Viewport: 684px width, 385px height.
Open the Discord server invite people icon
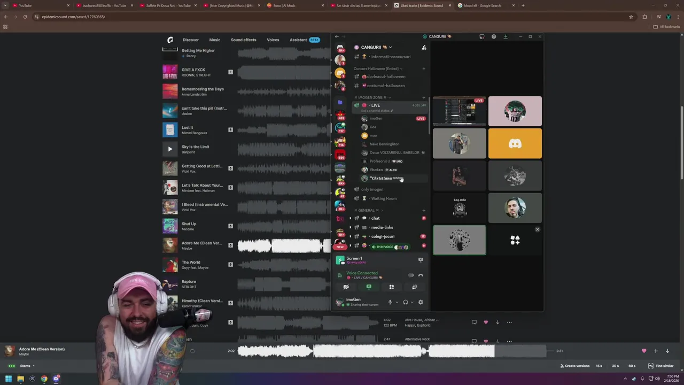click(x=424, y=48)
